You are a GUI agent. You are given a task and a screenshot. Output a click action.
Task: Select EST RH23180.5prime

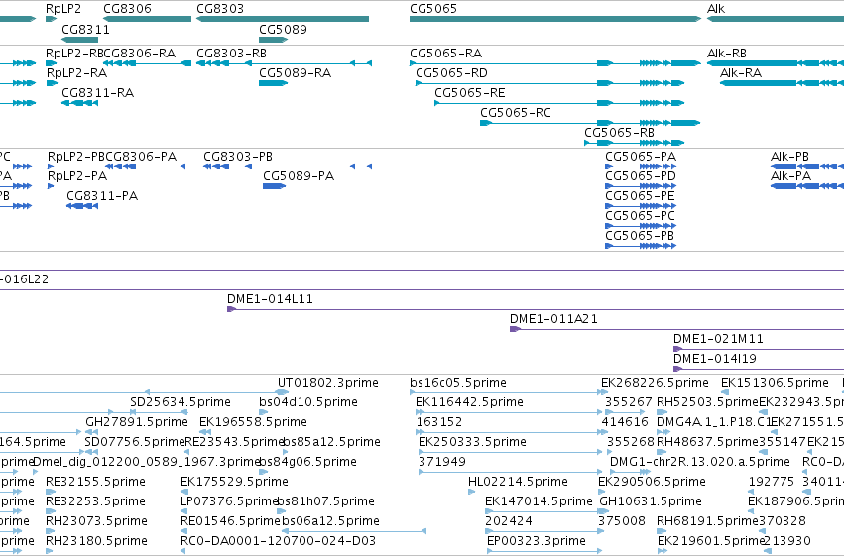point(96,541)
